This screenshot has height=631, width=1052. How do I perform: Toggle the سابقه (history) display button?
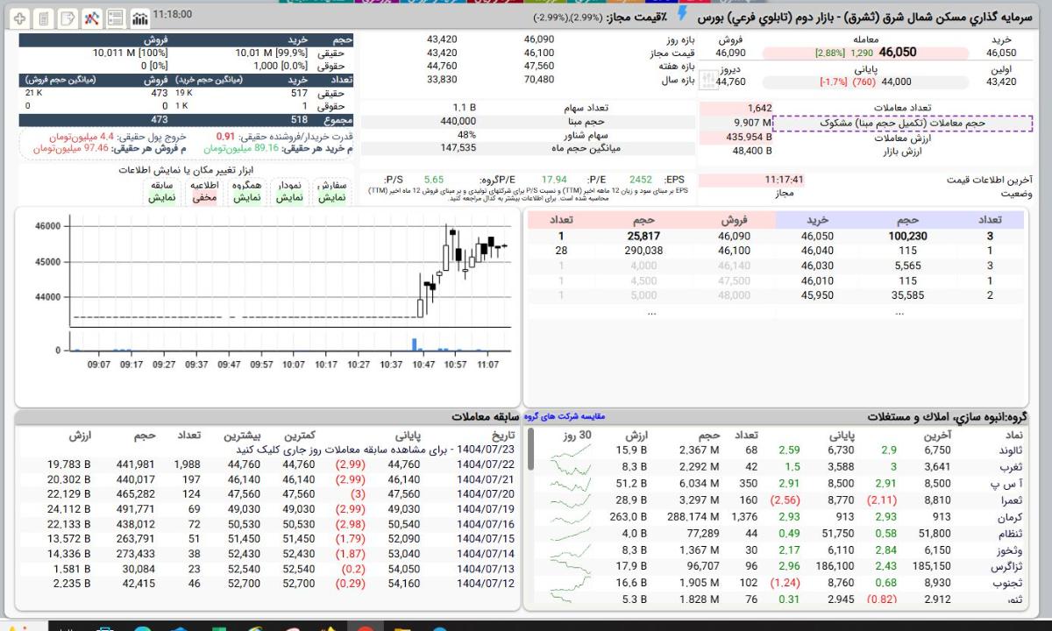(x=161, y=192)
